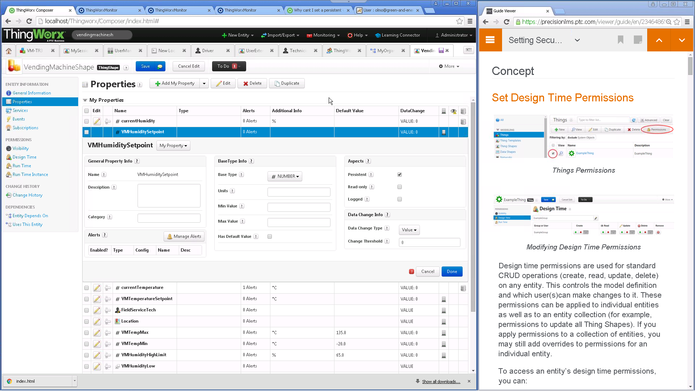695x391 pixels.
Task: Open the Data Change Type Value dropdown
Action: point(409,230)
